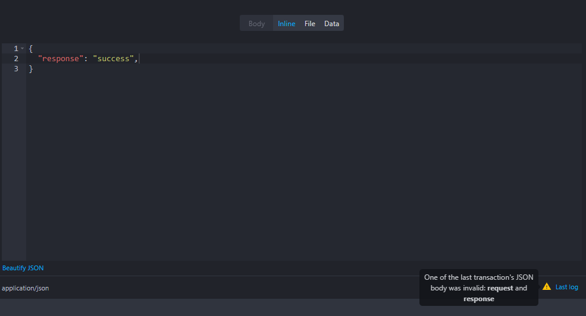Click line number 1 in the gutter
Image resolution: width=586 pixels, height=316 pixels.
coord(16,48)
